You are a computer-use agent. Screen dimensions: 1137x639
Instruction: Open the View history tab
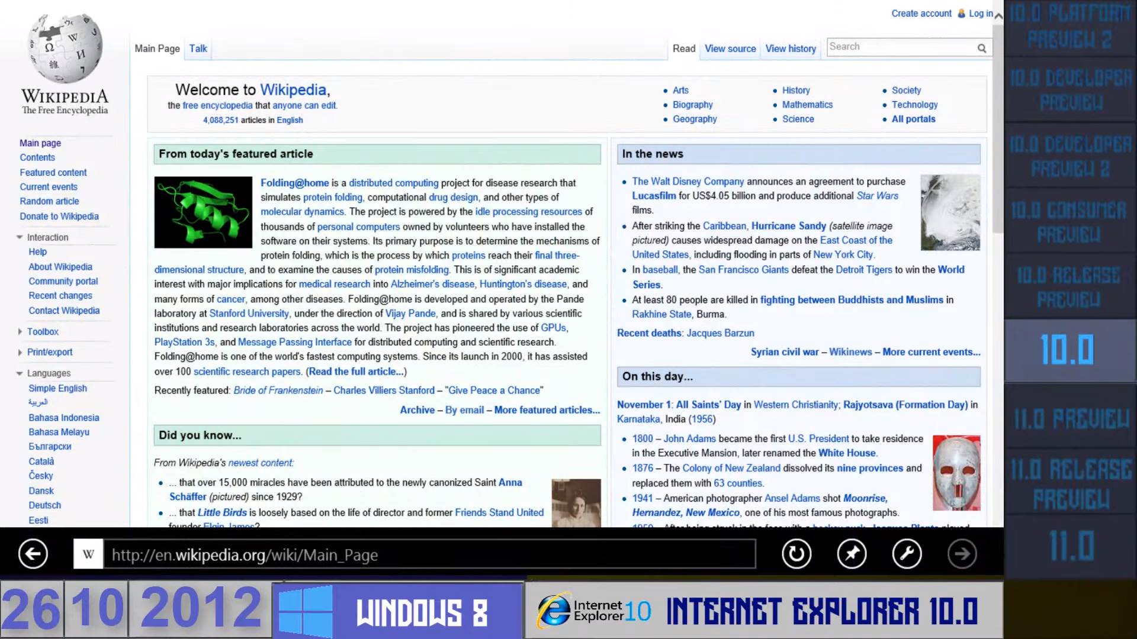point(791,49)
